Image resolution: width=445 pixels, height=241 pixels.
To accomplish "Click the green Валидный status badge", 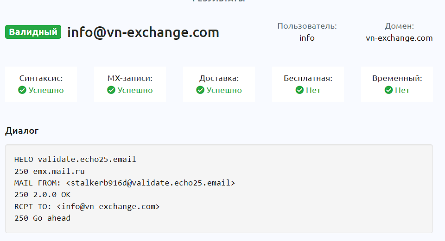I will point(33,32).
